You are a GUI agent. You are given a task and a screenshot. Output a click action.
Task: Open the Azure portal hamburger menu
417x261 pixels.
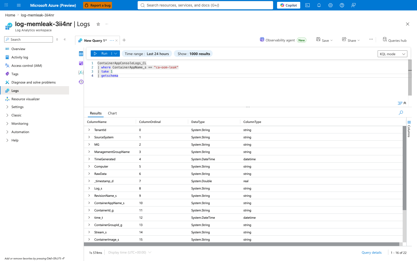(x=19, y=5)
